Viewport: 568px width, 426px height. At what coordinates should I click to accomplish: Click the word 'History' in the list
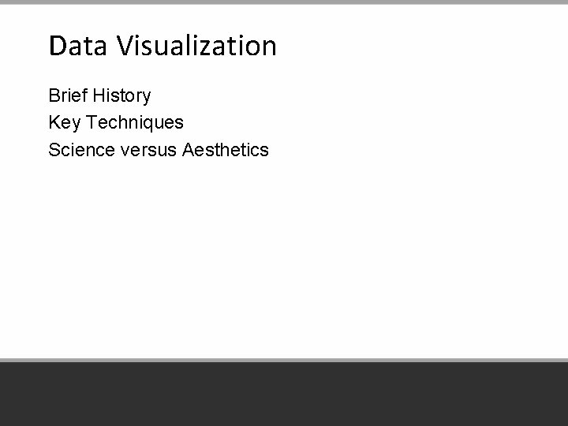tap(121, 96)
